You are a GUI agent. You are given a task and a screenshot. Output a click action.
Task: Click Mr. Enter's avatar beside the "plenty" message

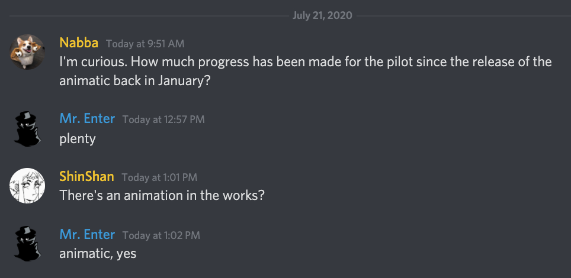(x=27, y=129)
